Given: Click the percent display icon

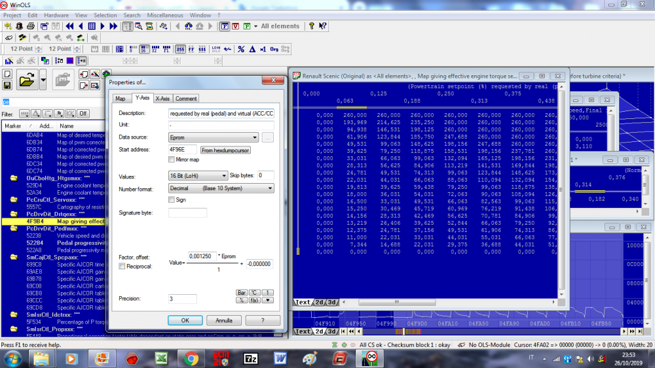Looking at the screenshot, I should (241, 49).
